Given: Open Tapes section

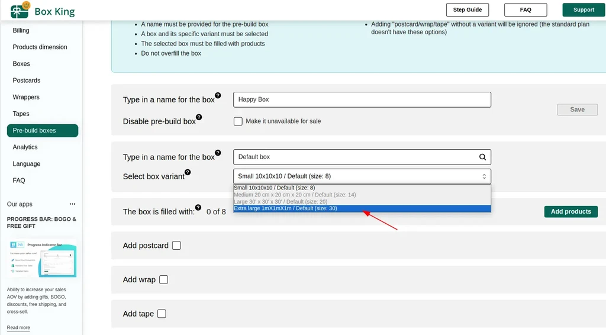Looking at the screenshot, I should [x=21, y=114].
